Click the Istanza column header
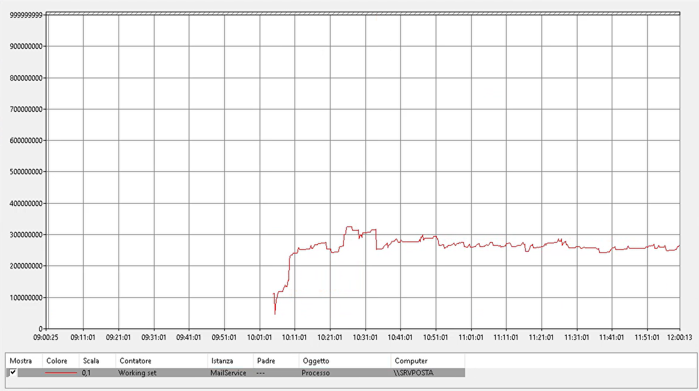Viewport: 699px width, 391px height. (x=222, y=361)
